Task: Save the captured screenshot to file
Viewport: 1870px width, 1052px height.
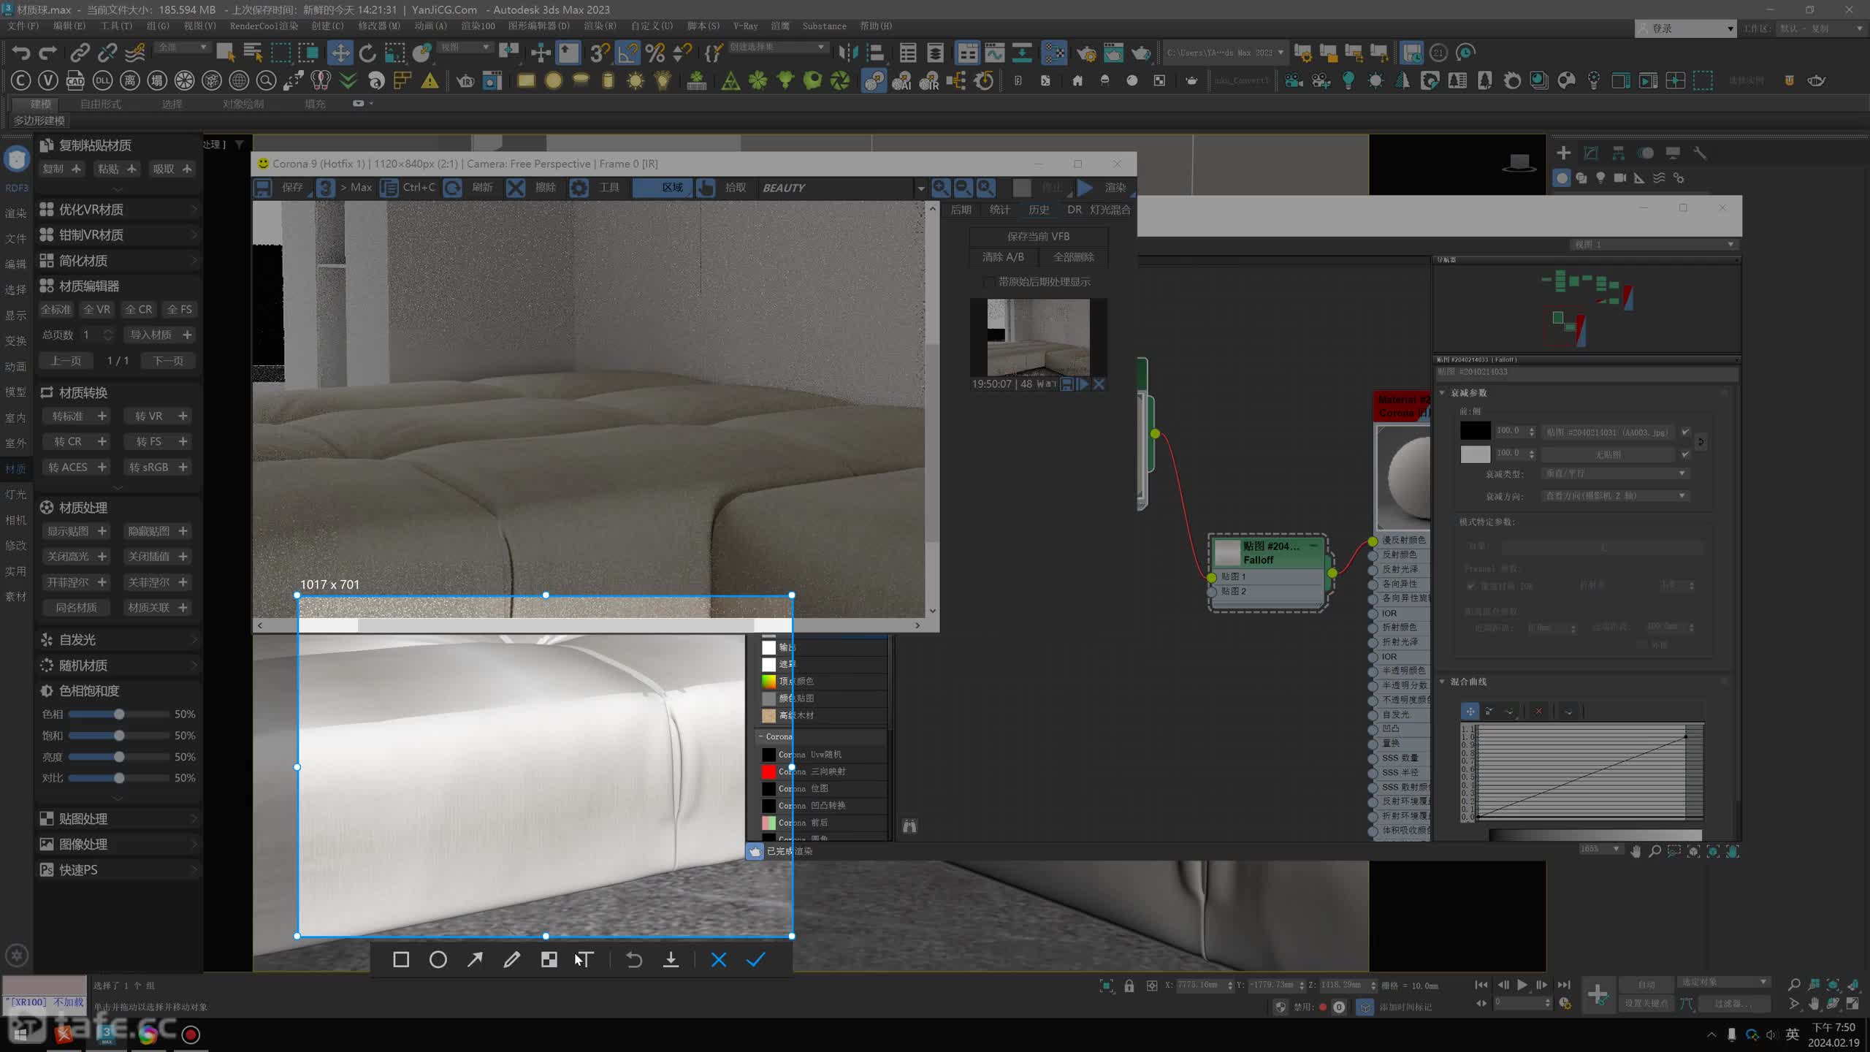Action: [x=671, y=959]
